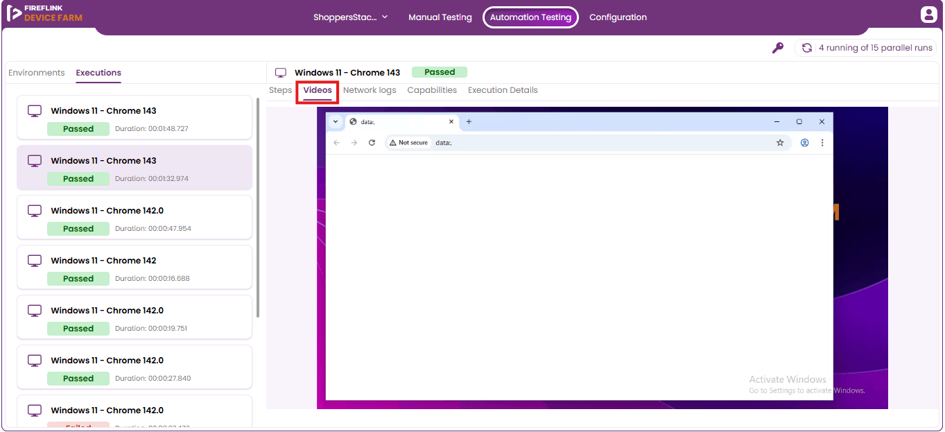Open the Configuration menu item
The height and width of the screenshot is (432, 945).
point(618,17)
